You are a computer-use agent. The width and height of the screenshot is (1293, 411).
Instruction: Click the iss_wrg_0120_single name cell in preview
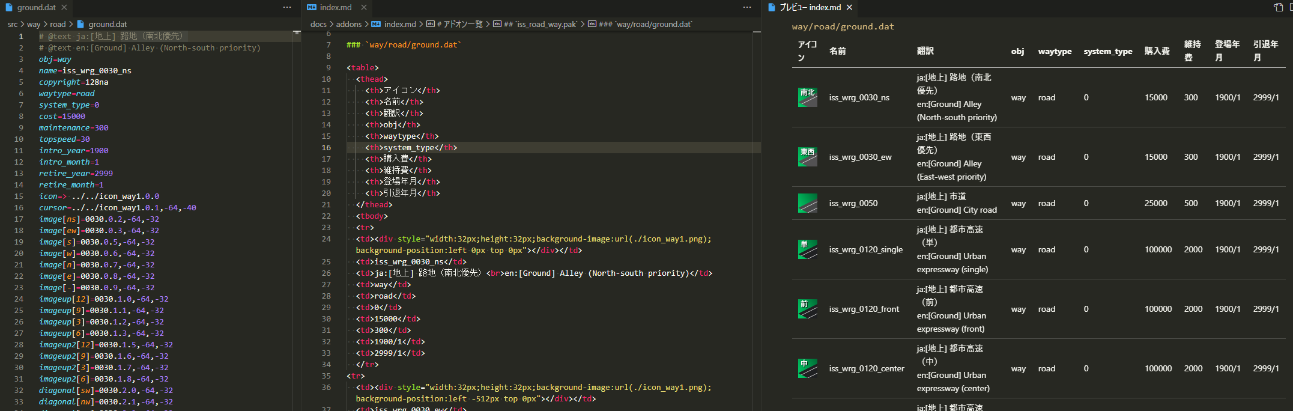pyautogui.click(x=866, y=249)
